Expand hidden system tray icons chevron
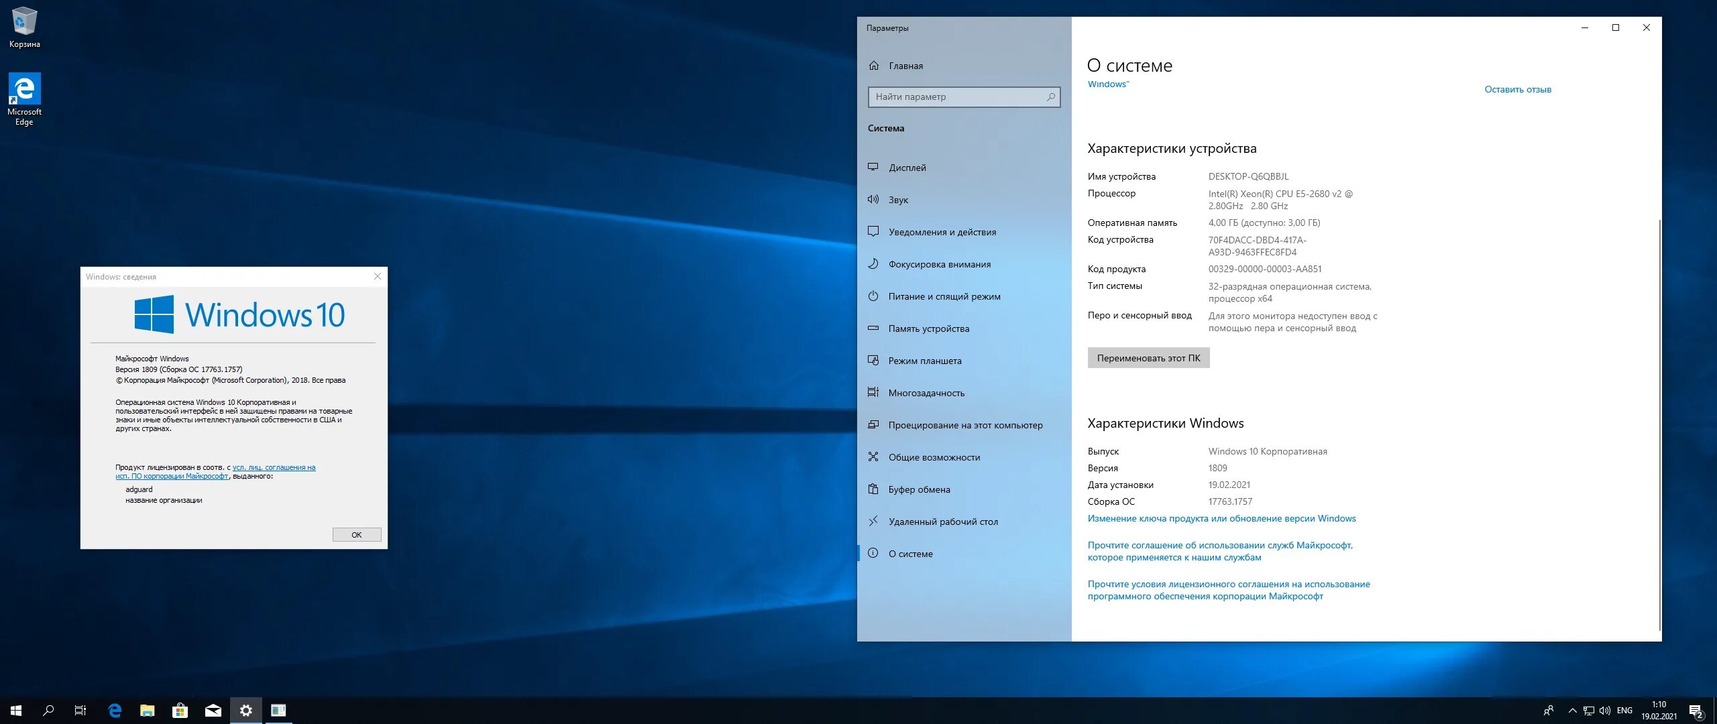 1572,711
